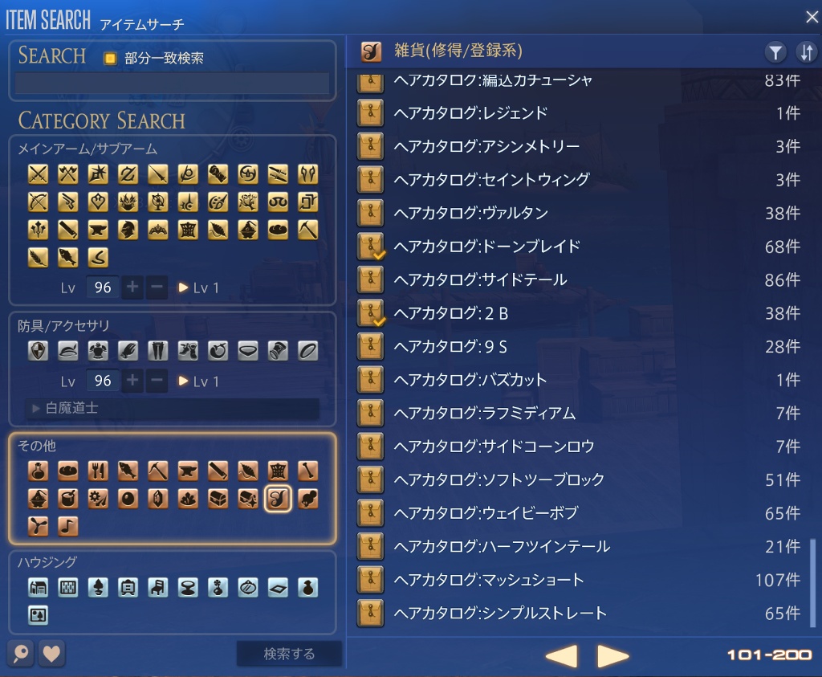Decrease armor level with minus button
This screenshot has width=822, height=677.
[157, 381]
